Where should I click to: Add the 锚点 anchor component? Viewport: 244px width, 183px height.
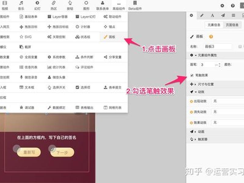coord(109,27)
